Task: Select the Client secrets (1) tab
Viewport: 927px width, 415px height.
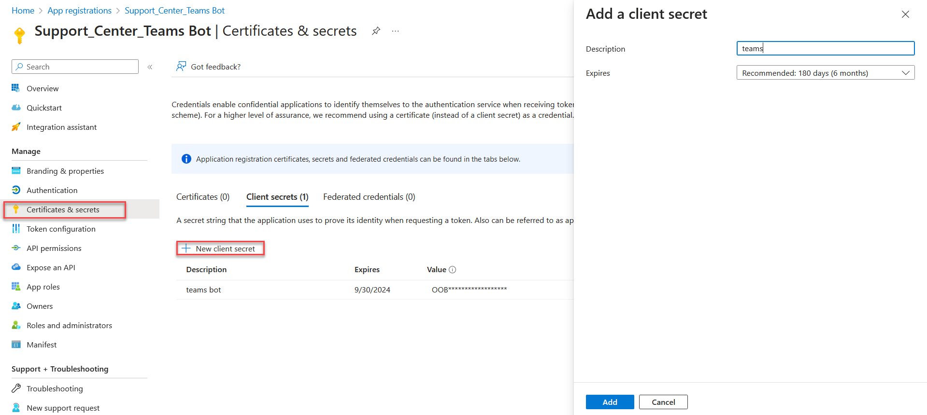Action: [x=277, y=197]
